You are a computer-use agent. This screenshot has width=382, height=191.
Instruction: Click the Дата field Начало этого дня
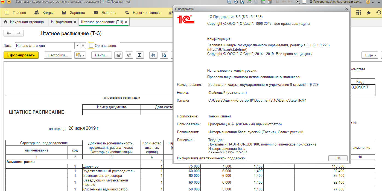pyautogui.click(x=45, y=46)
